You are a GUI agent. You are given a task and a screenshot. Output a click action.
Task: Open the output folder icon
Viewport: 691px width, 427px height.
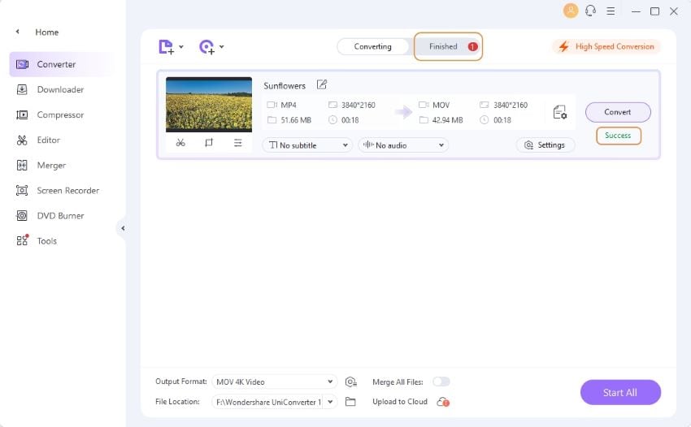tap(350, 402)
